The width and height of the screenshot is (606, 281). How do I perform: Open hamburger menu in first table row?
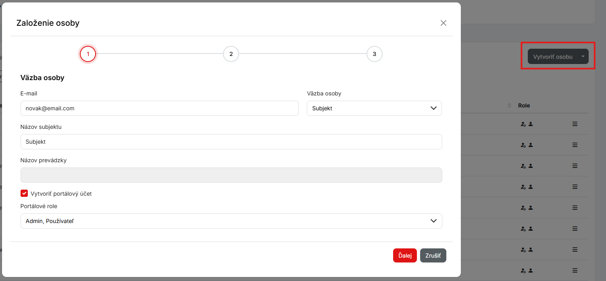coord(575,124)
